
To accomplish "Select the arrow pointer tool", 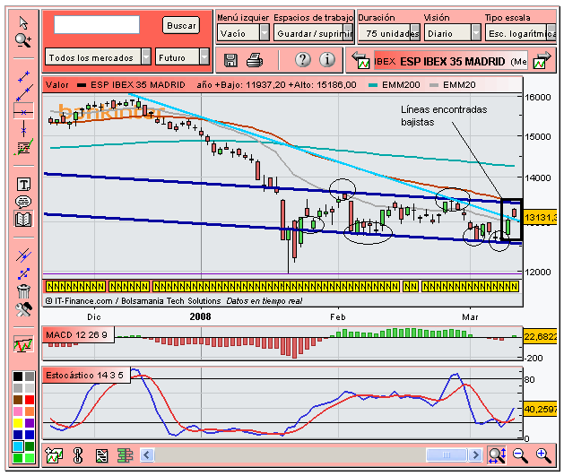I will [23, 22].
